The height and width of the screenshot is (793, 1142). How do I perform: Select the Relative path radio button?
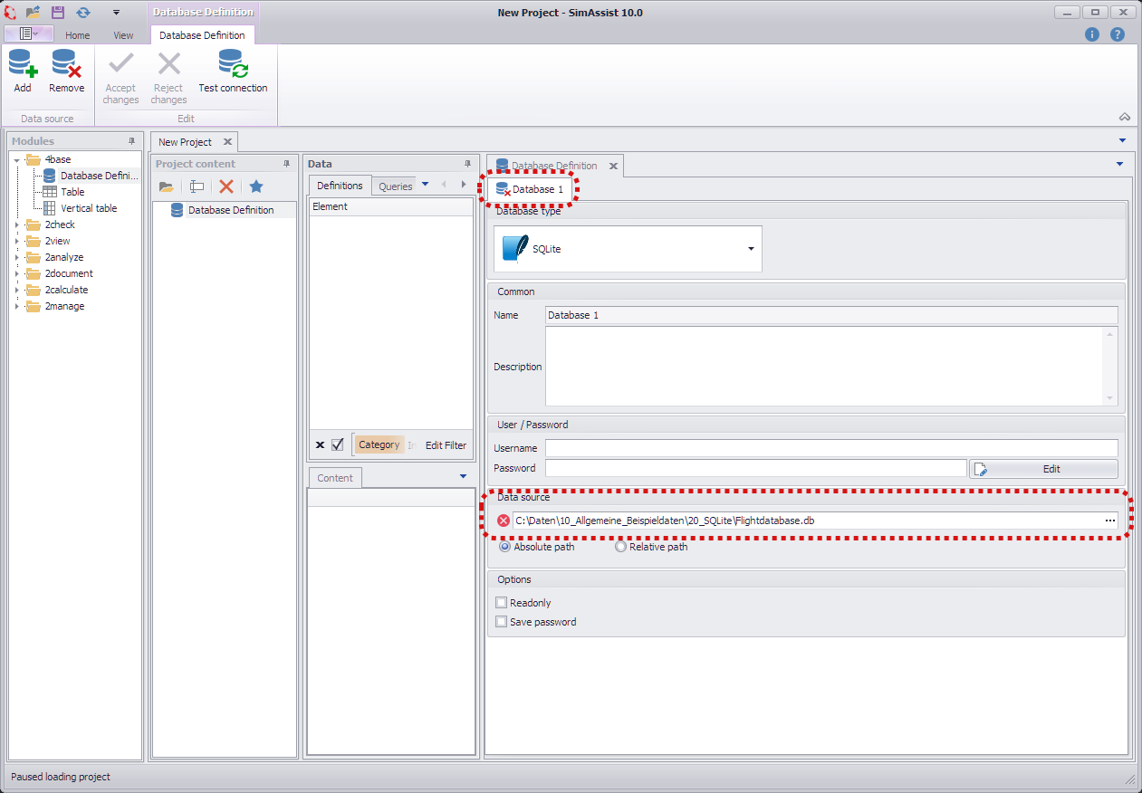click(620, 547)
